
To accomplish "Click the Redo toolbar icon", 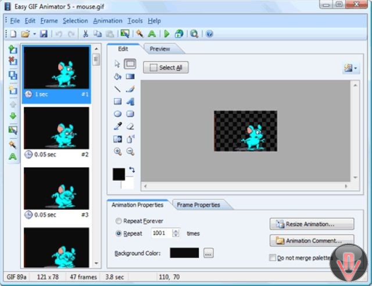I will (x=71, y=34).
